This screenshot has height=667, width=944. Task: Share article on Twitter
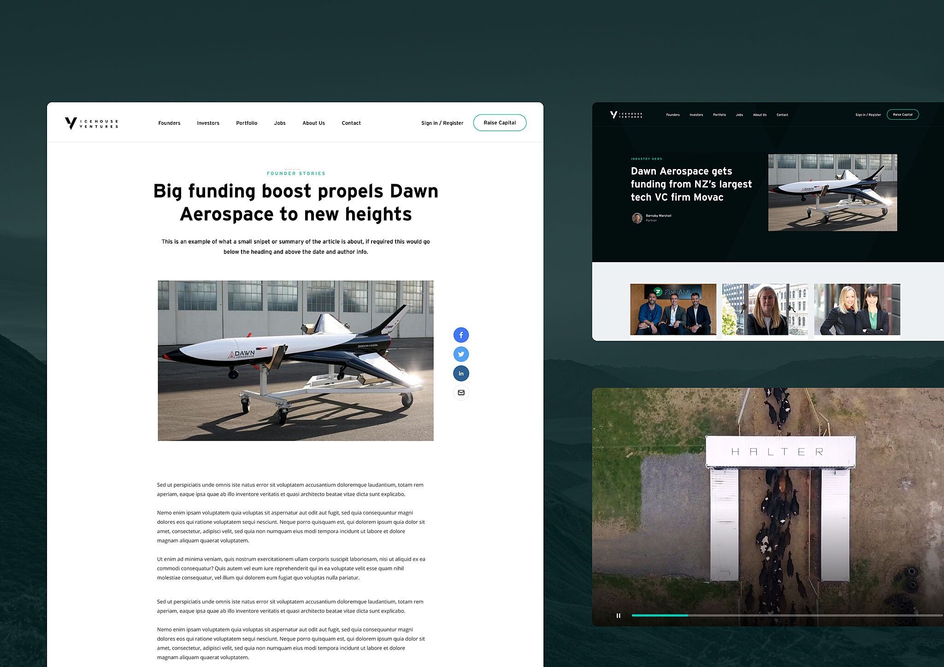(x=461, y=354)
